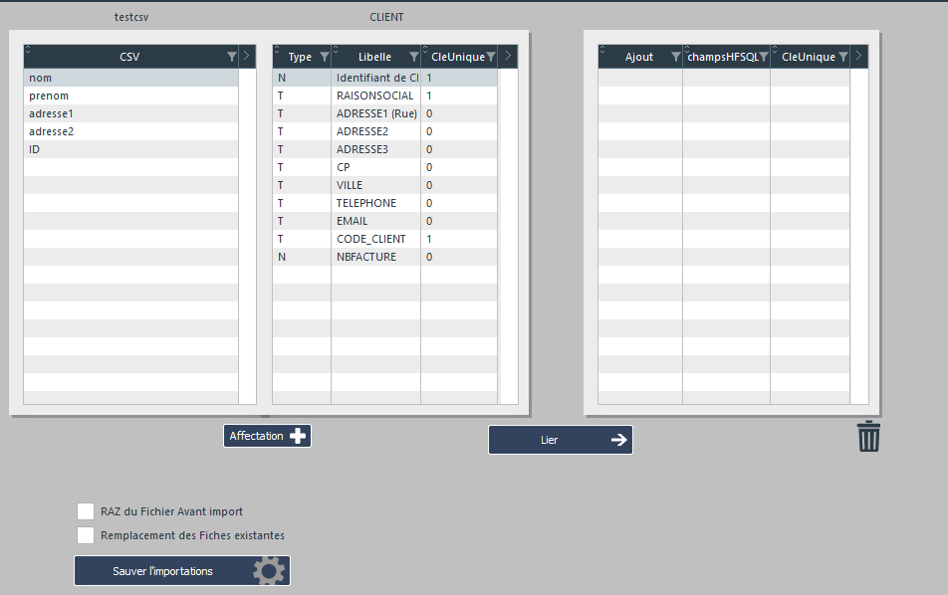This screenshot has height=595, width=948.
Task: Expand the CSV table column chooser arrow
Action: (247, 57)
